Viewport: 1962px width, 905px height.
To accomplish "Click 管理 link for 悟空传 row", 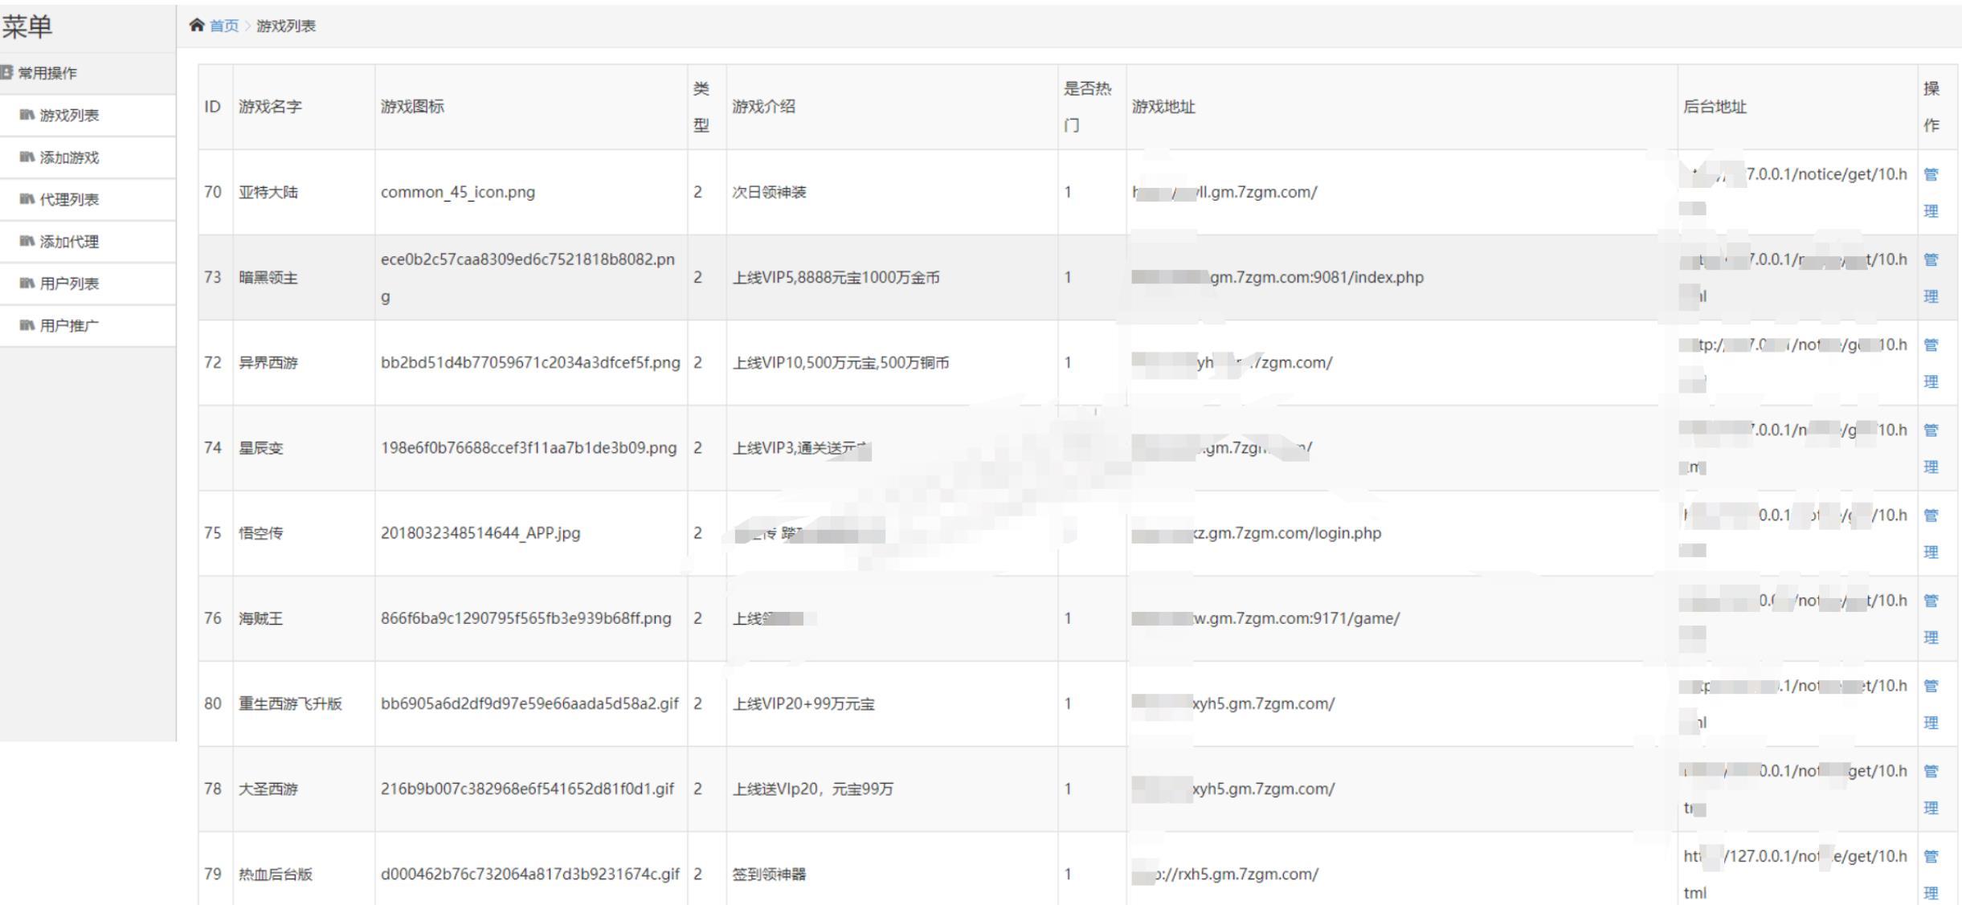I will pyautogui.click(x=1931, y=532).
